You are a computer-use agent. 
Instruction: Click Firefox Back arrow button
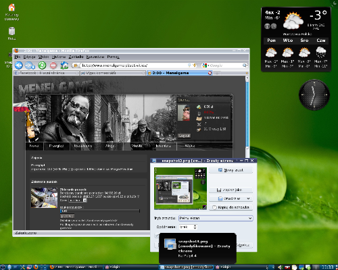tap(19, 65)
